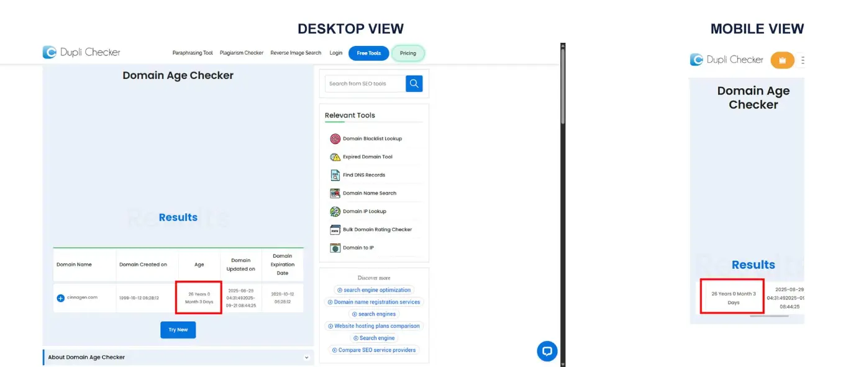Open the Domain IP Lookup icon

tap(335, 211)
